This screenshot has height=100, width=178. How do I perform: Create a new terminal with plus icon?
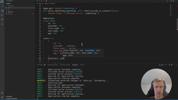(x=166, y=65)
